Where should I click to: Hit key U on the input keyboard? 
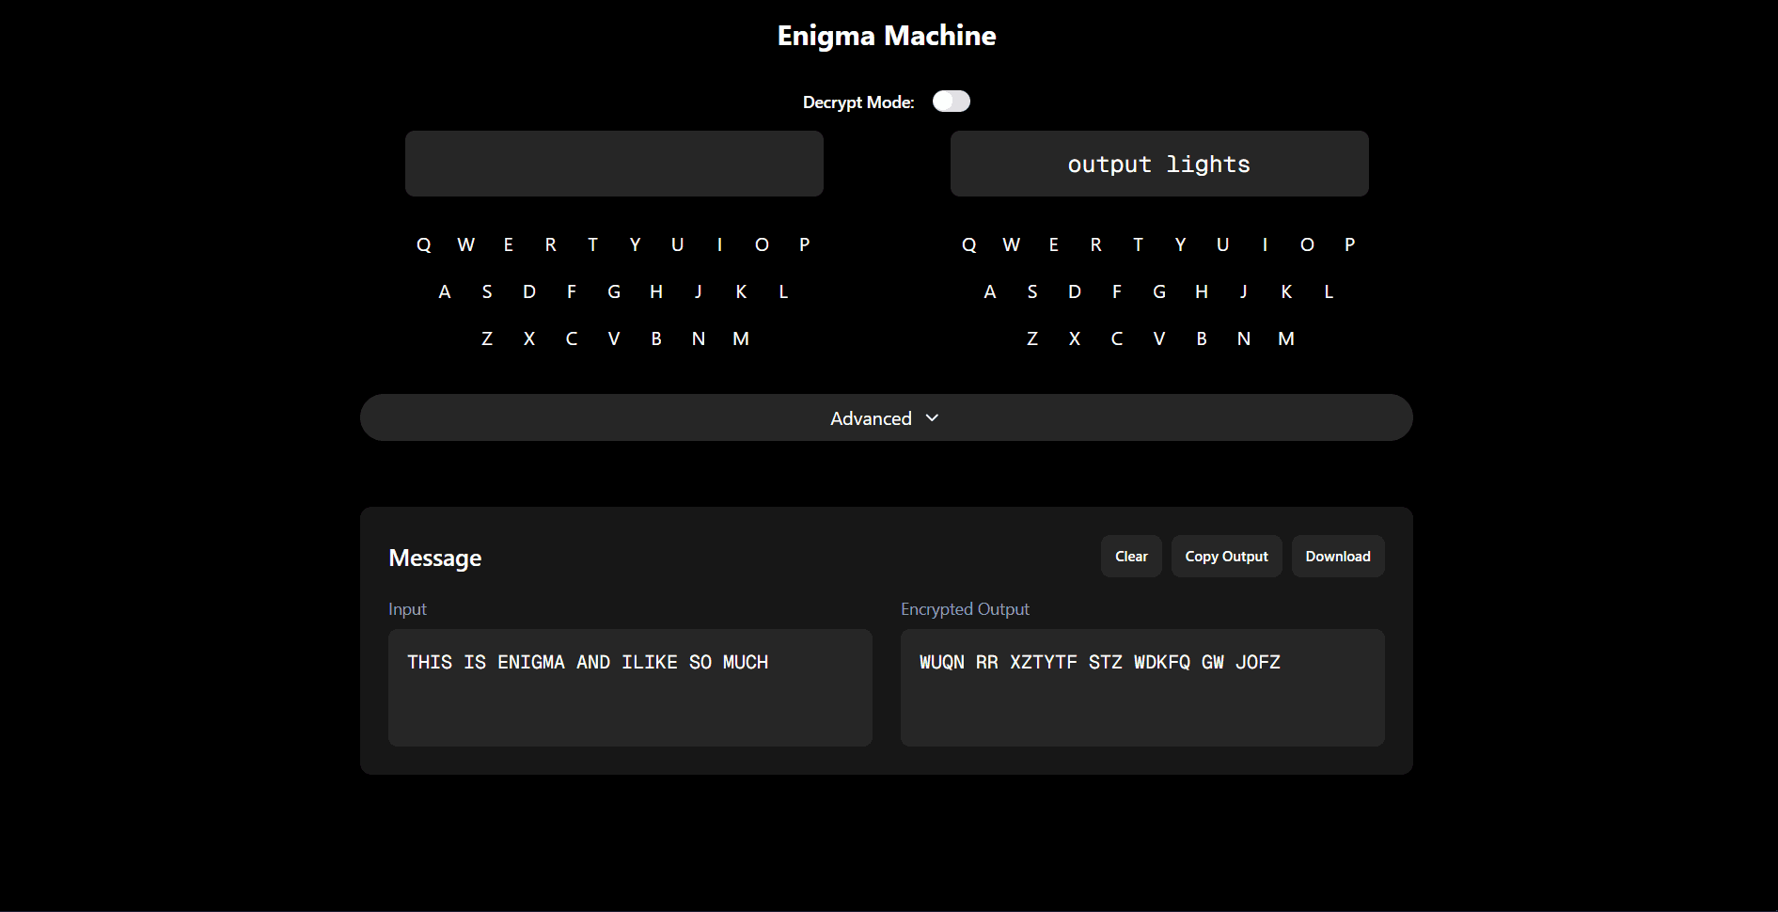pyautogui.click(x=677, y=244)
